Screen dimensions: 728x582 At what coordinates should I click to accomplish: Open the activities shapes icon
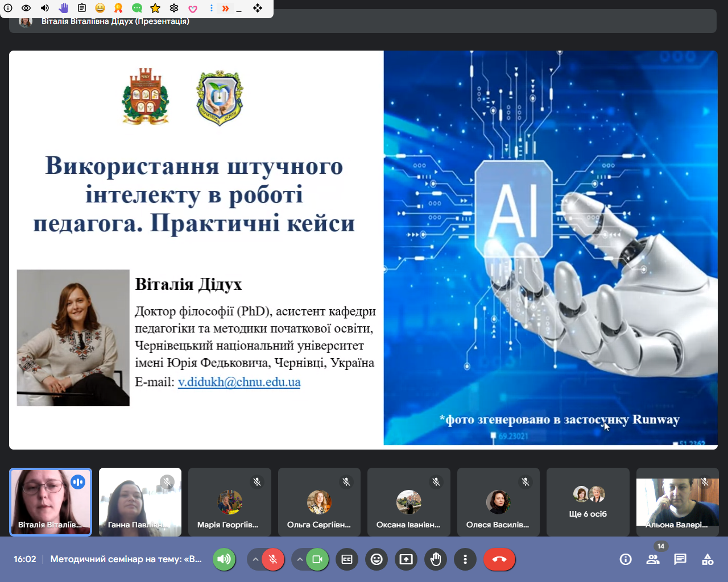708,559
